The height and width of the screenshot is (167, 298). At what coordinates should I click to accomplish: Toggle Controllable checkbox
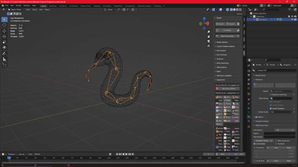click(x=254, y=144)
